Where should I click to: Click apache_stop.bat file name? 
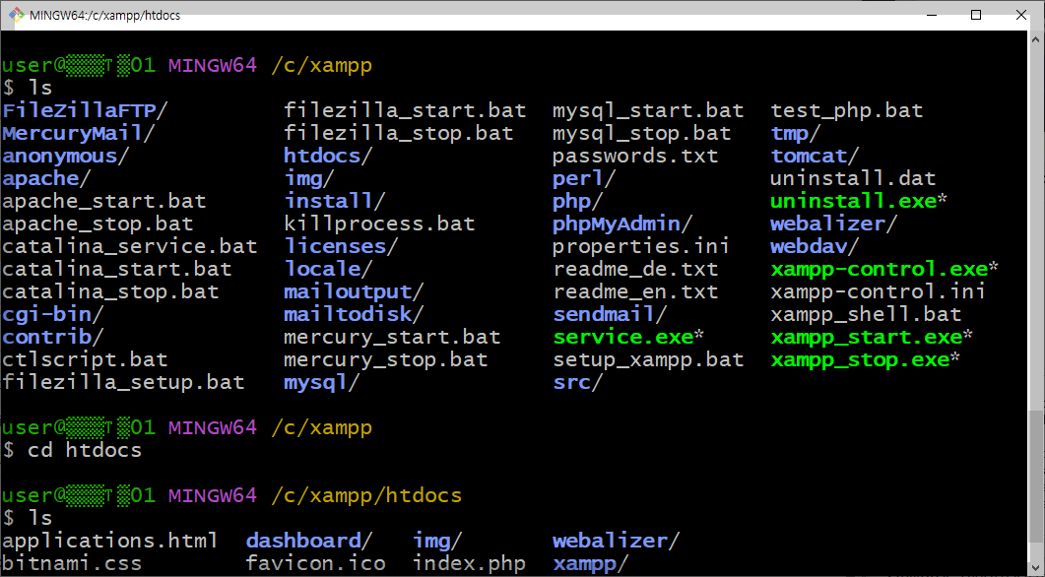98,224
